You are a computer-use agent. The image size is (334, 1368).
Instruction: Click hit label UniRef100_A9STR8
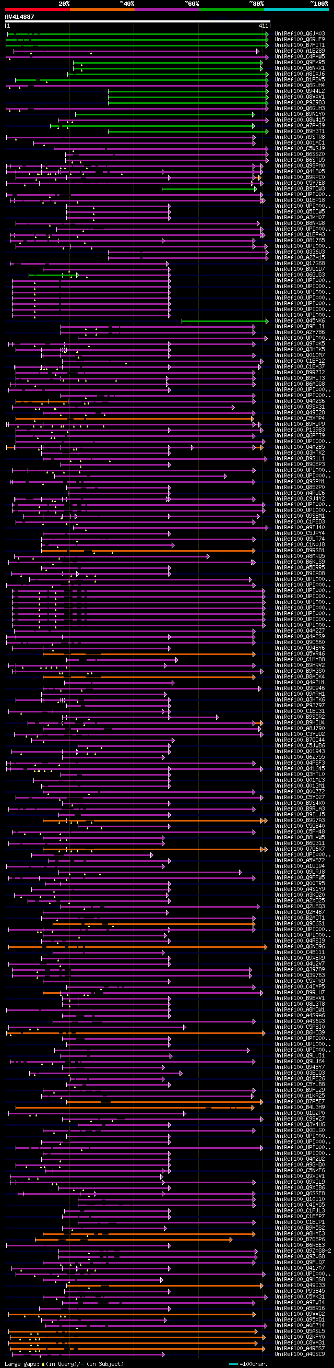point(300,137)
